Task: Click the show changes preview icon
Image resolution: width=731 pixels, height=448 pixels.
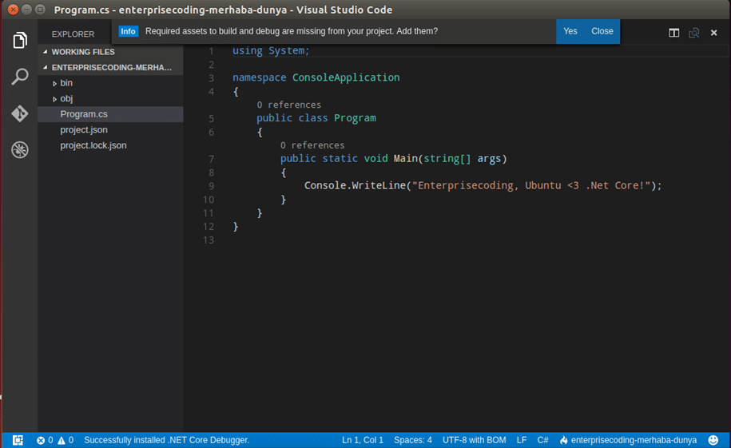Action: (x=693, y=33)
